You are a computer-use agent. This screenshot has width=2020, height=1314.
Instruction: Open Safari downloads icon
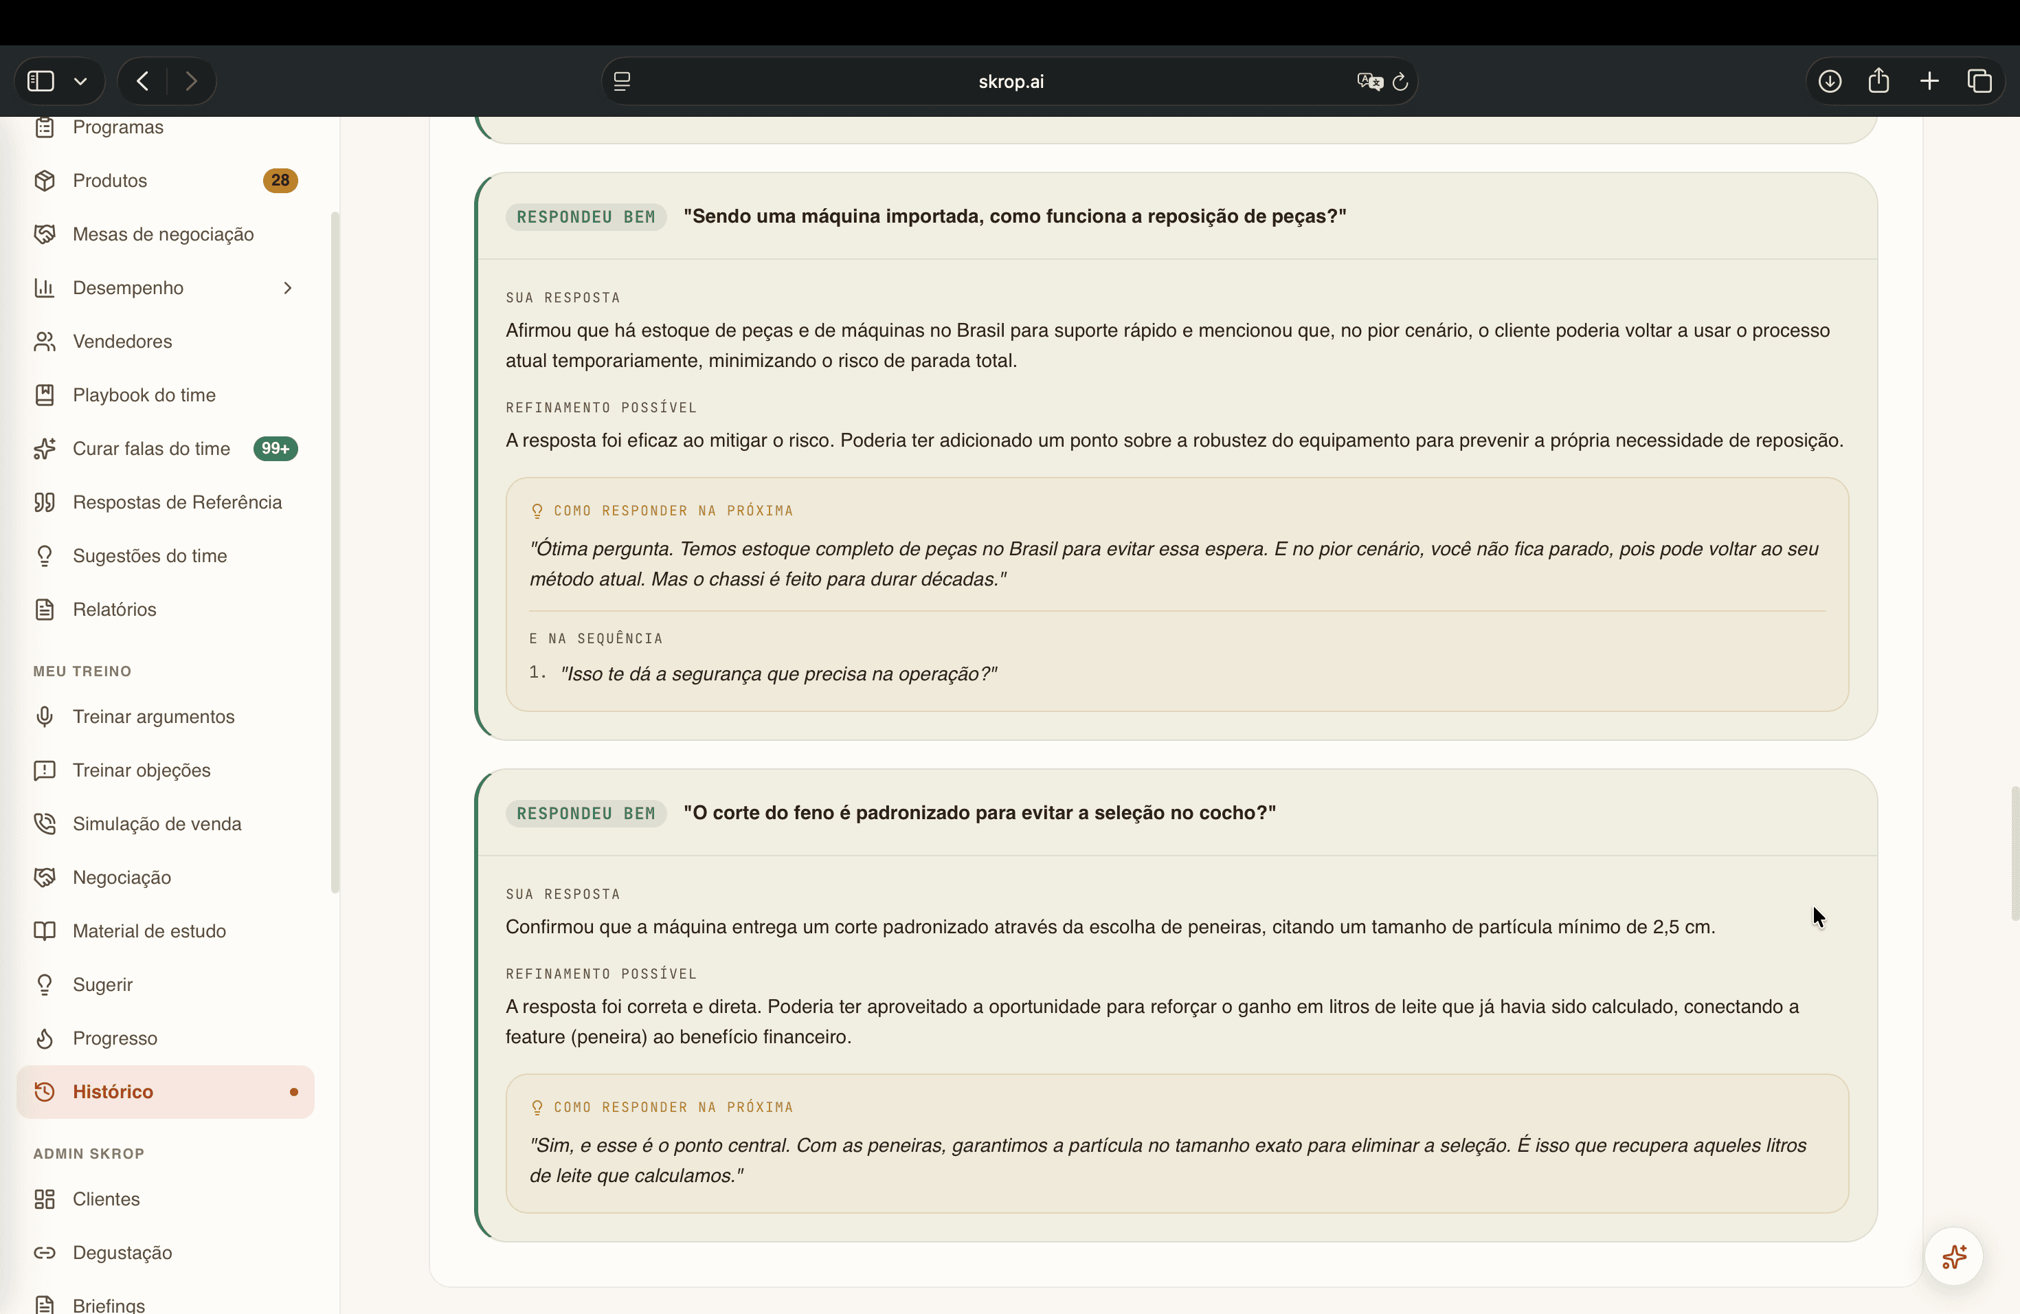point(1830,82)
